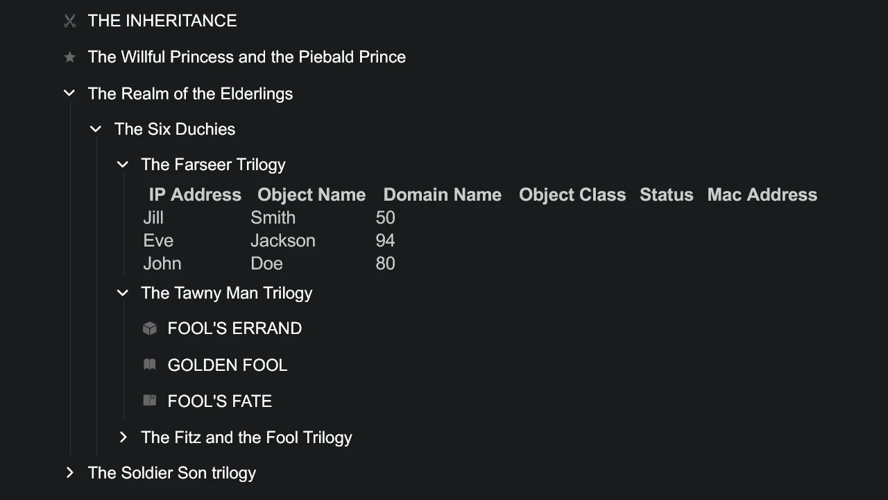Screen dimensions: 888x500
Task: Click the bookmarked book icon for FOOL'S FATE
Action: [150, 401]
